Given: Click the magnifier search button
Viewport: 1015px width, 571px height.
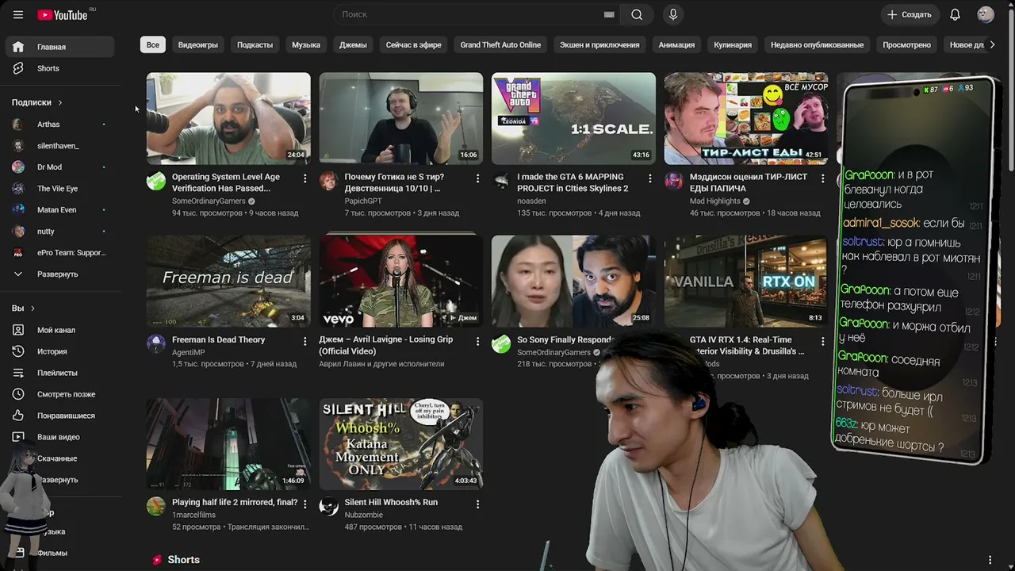Looking at the screenshot, I should point(637,14).
